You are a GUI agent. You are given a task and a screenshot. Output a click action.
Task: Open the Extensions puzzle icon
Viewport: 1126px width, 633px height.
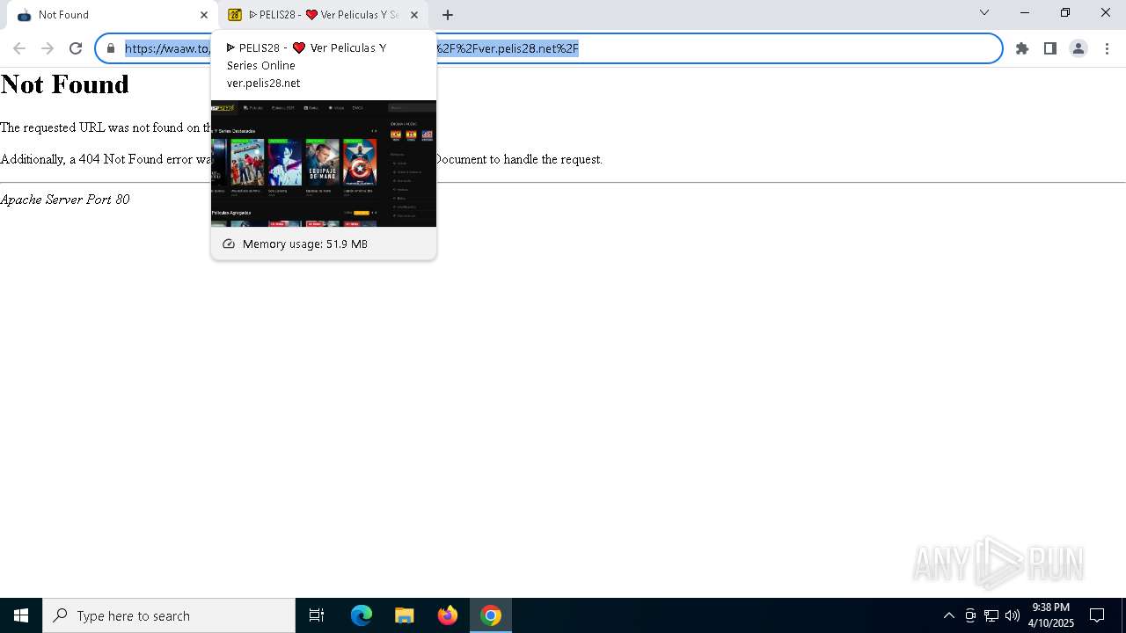(x=1022, y=48)
